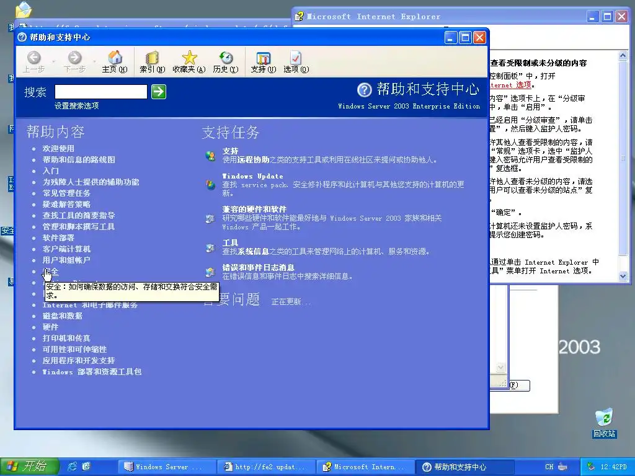Click the Back (上一步) toolbar arrow
Image resolution: width=635 pixels, height=476 pixels.
(34, 58)
